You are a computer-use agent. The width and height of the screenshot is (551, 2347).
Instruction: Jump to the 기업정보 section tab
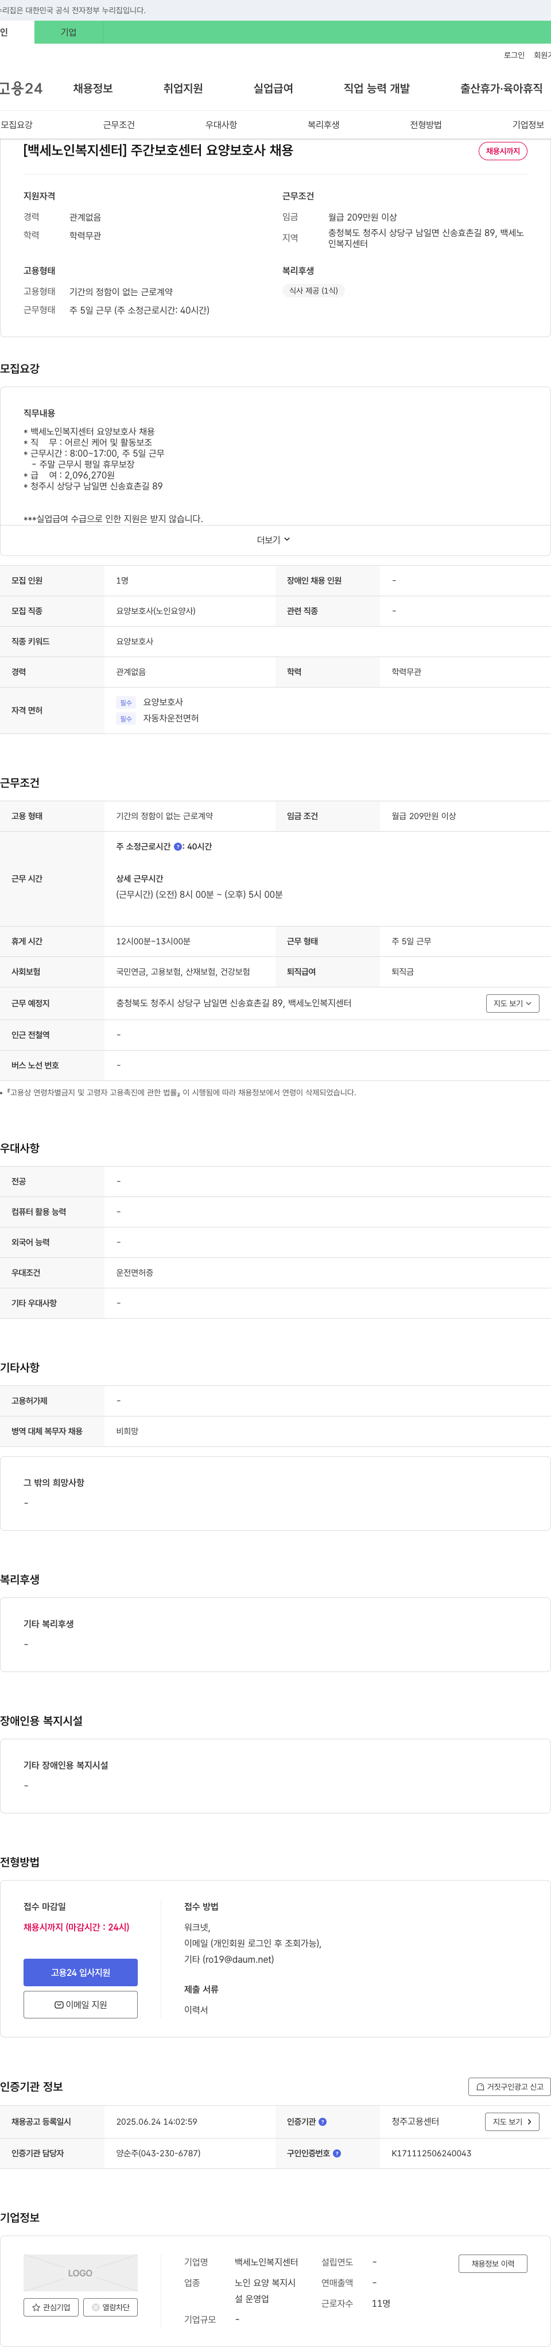point(528,125)
